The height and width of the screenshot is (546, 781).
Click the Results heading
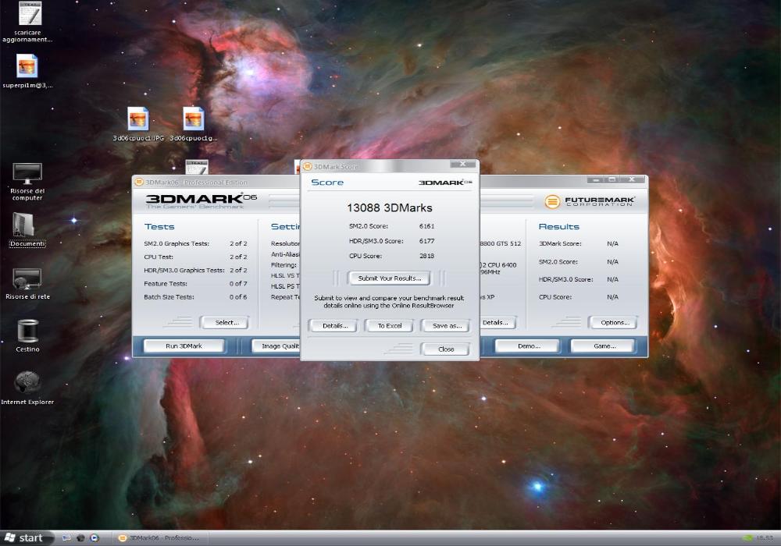pyautogui.click(x=559, y=227)
